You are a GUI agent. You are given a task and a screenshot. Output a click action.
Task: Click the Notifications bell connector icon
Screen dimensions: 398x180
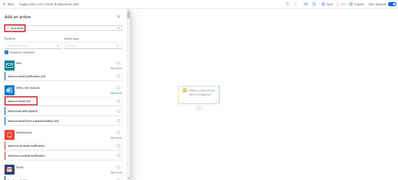click(x=10, y=135)
